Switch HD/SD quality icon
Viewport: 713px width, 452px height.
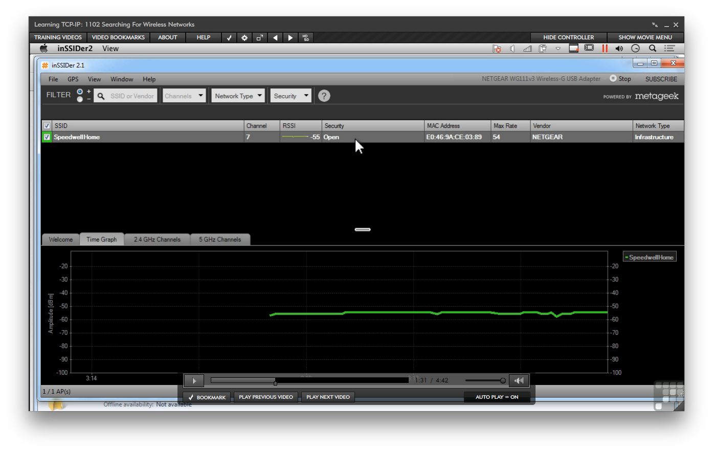tap(306, 37)
